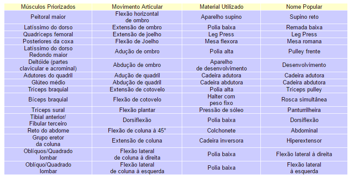The height and width of the screenshot is (178, 350).
Task: Click the "Supino reto" cell
Action: tap(304, 17)
